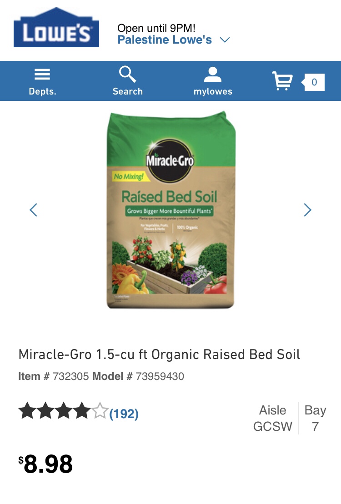
Task: Tap the Miracle-Gro Raised Bed Soil product image
Action: tap(170, 210)
